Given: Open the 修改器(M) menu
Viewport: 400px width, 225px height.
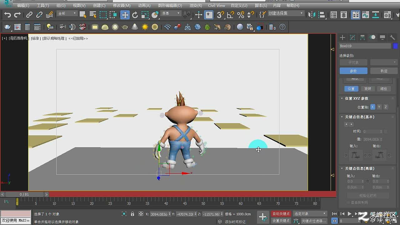Looking at the screenshot, I should [x=122, y=5].
